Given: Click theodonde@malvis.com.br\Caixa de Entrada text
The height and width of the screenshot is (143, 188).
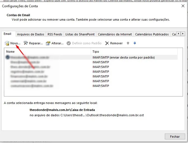Looking at the screenshot, I should (62, 110).
